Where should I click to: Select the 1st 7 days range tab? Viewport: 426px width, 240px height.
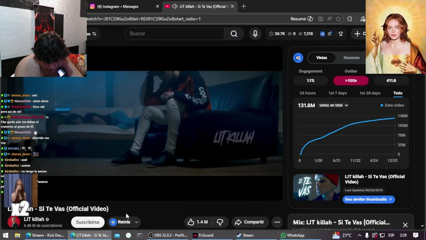click(337, 93)
